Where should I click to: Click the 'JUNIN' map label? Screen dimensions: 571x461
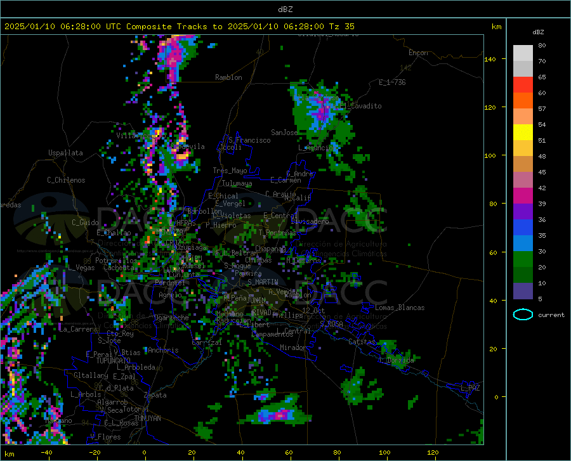(x=256, y=301)
